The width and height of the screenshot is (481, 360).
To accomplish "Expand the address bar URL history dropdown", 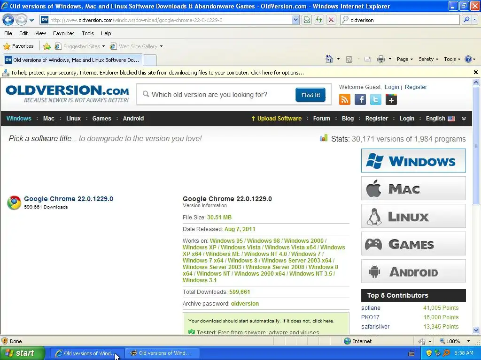I will (x=295, y=20).
